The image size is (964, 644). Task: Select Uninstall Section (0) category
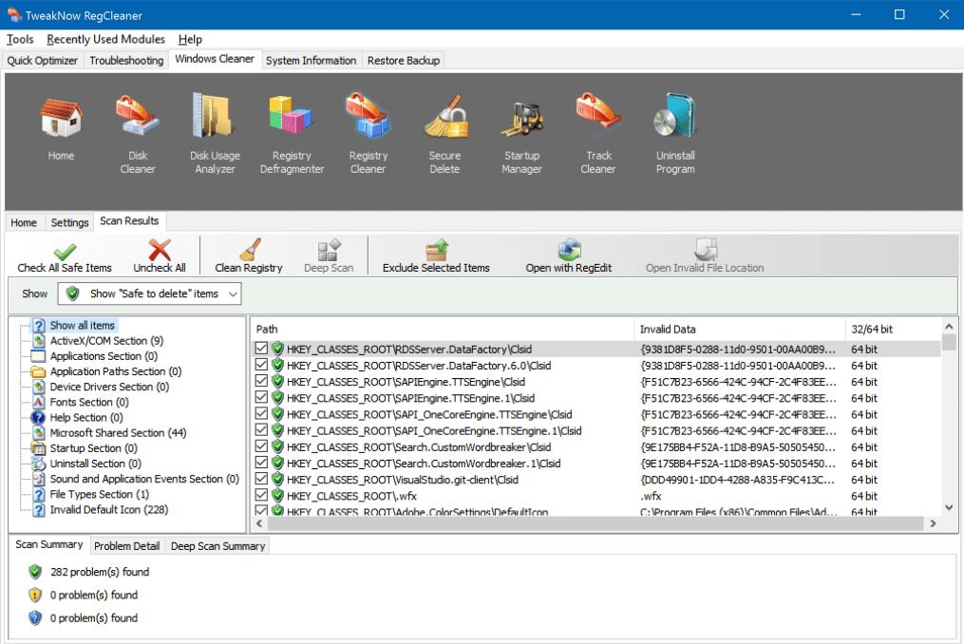95,464
